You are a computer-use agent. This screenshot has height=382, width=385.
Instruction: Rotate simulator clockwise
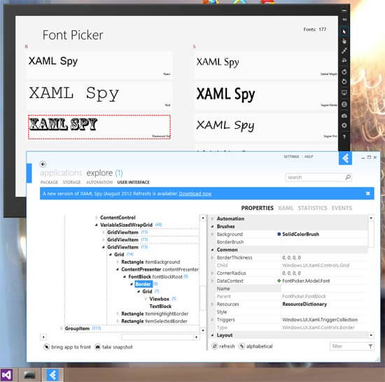click(344, 71)
